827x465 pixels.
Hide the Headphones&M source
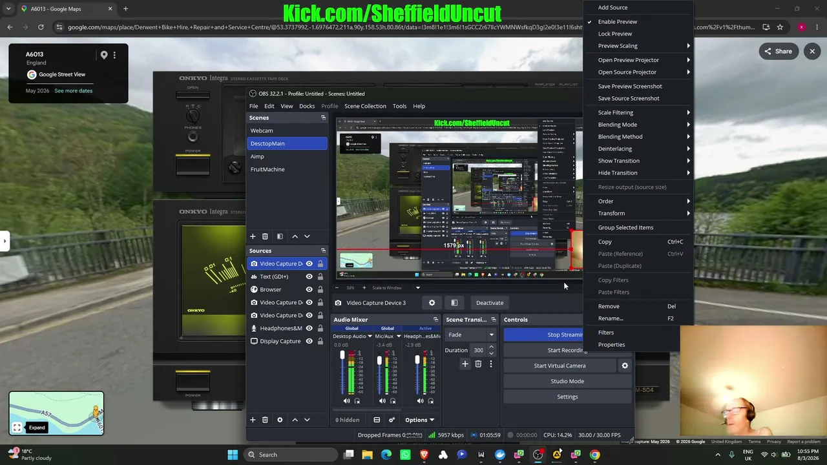[x=309, y=328]
